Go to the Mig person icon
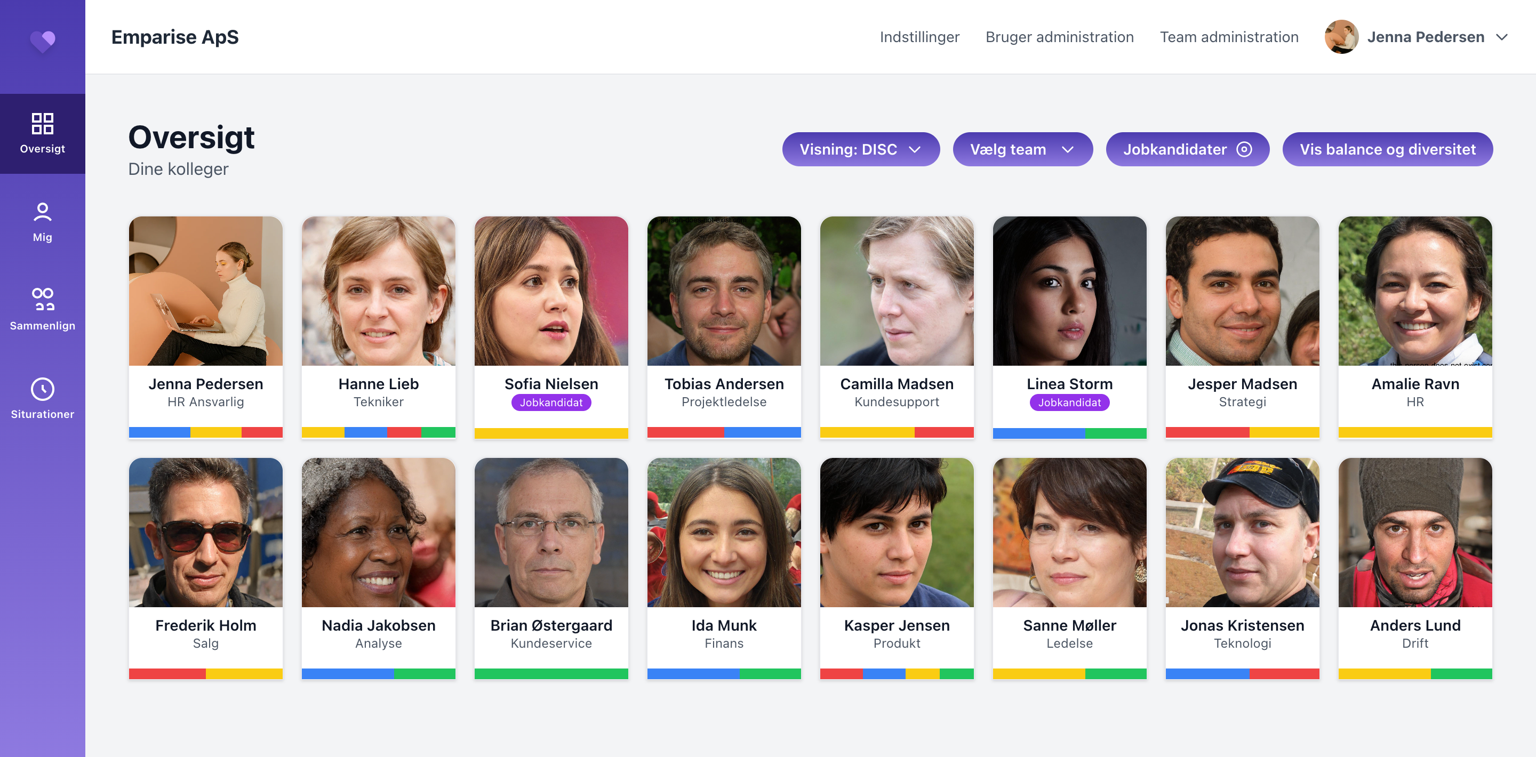Image resolution: width=1536 pixels, height=757 pixels. [42, 212]
